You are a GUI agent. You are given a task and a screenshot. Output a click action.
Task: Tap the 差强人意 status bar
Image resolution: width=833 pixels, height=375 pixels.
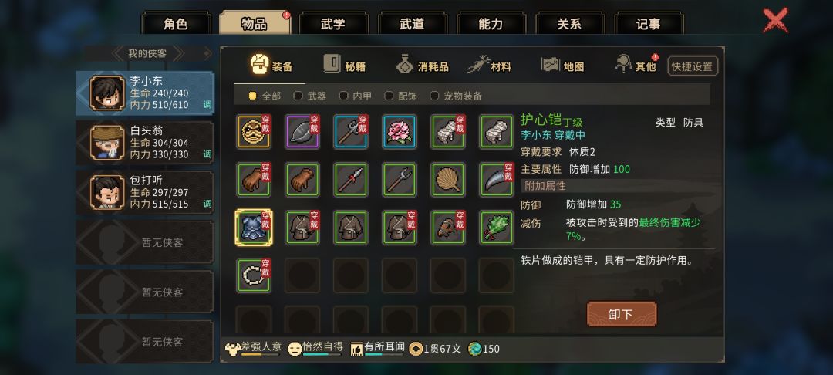[254, 349]
